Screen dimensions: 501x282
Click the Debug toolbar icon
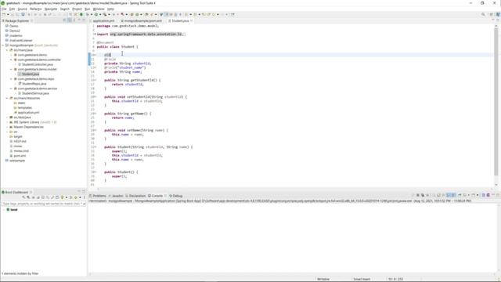pyautogui.click(x=87, y=14)
